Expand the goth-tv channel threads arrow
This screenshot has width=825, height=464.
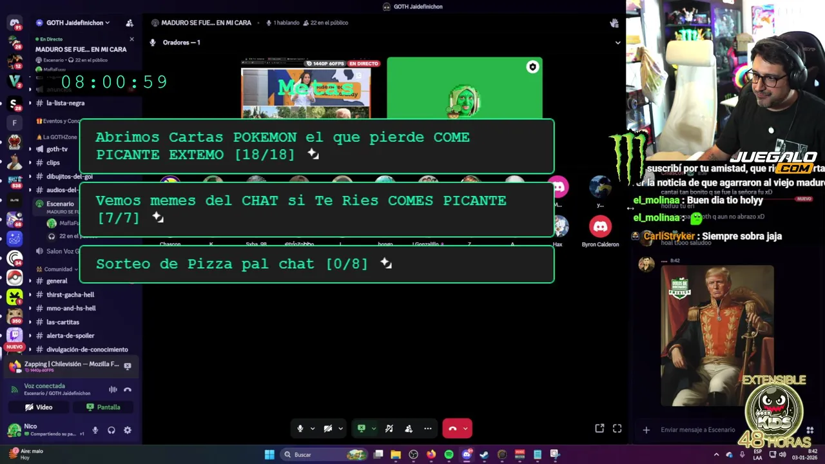(30, 149)
